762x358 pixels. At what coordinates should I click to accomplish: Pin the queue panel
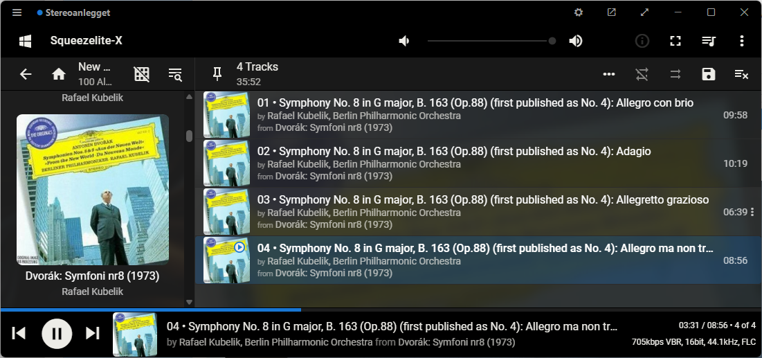point(217,74)
